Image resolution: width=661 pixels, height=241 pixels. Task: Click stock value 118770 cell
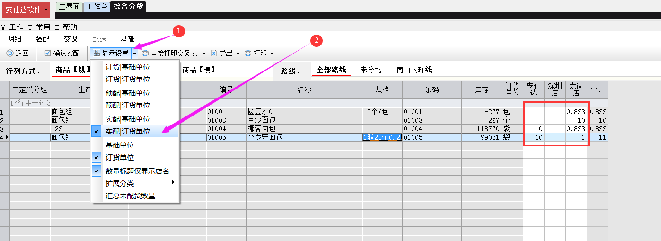[482, 129]
